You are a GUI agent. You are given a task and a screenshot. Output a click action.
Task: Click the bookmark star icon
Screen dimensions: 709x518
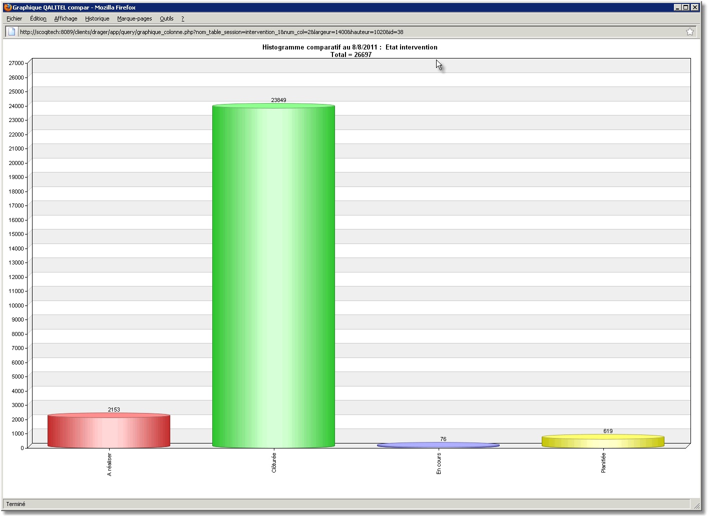click(x=690, y=31)
